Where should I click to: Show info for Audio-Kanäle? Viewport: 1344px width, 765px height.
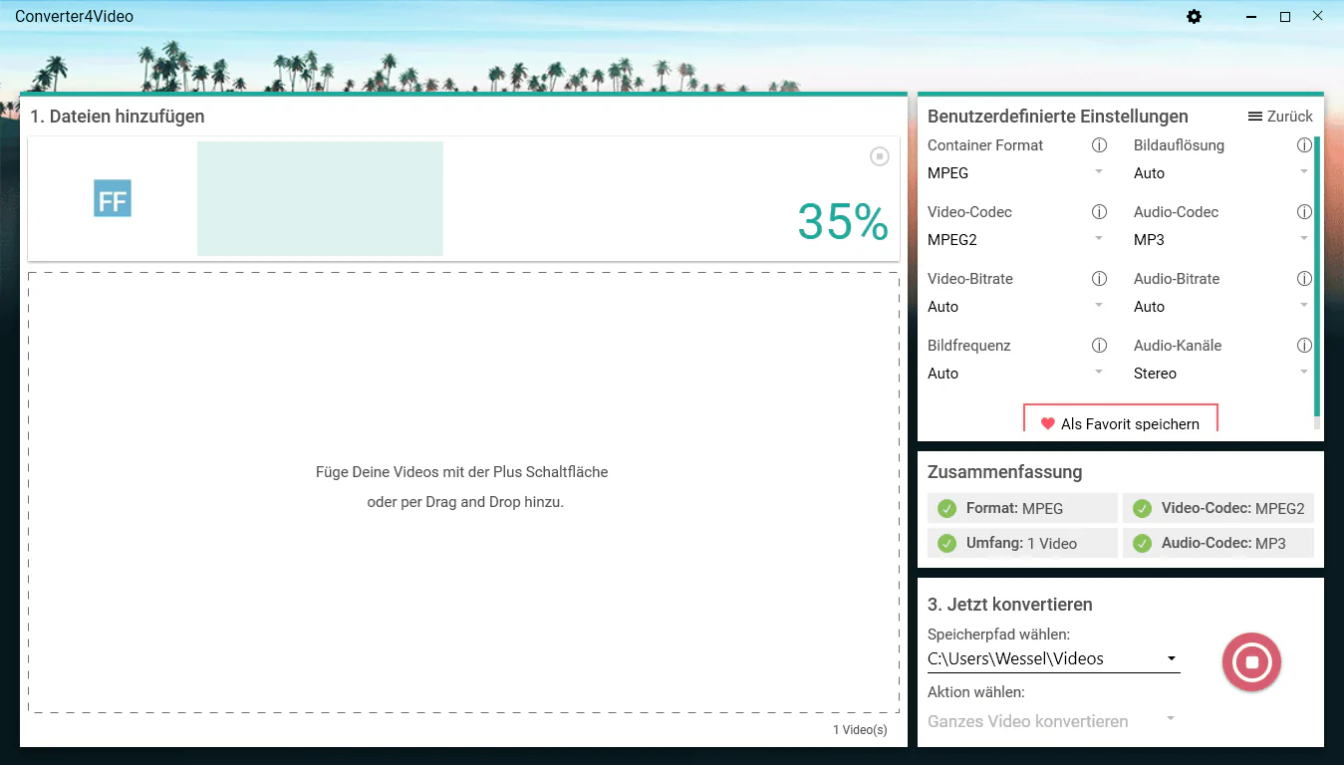coord(1304,346)
